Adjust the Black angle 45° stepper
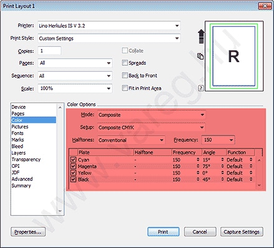Image resolution: width=274 pixels, height=248 pixels. 222,179
